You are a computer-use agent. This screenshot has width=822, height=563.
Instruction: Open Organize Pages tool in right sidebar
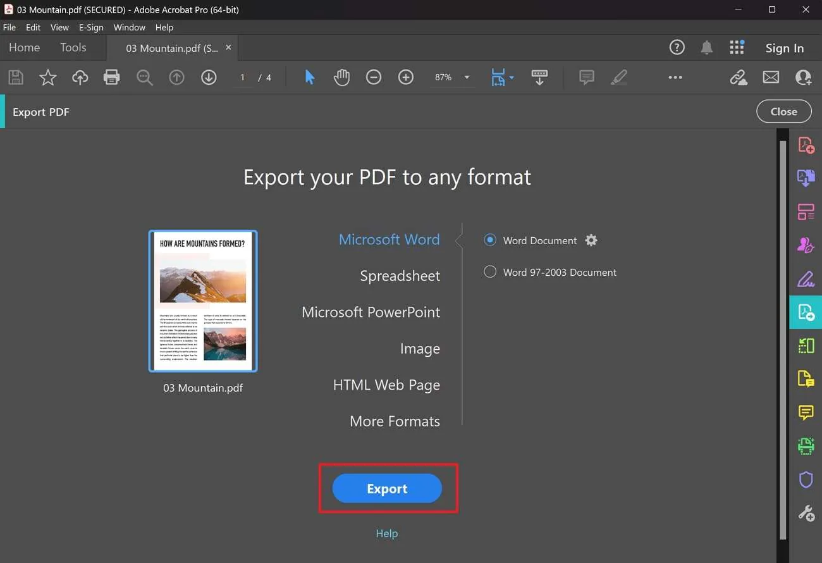[x=806, y=211]
